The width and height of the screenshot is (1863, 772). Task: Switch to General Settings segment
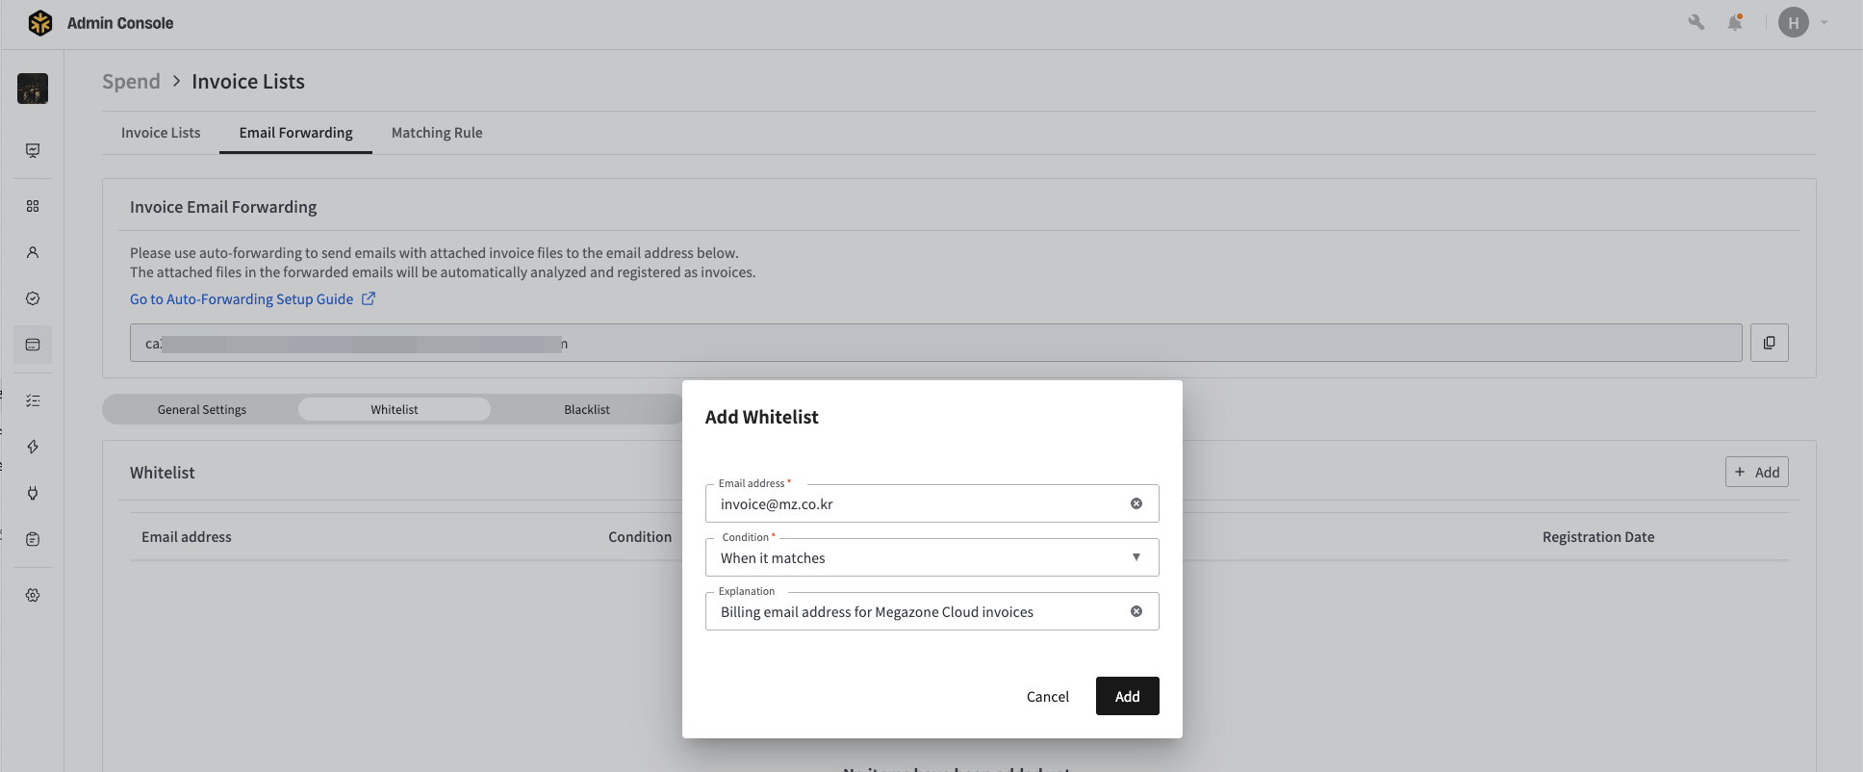pyautogui.click(x=202, y=409)
